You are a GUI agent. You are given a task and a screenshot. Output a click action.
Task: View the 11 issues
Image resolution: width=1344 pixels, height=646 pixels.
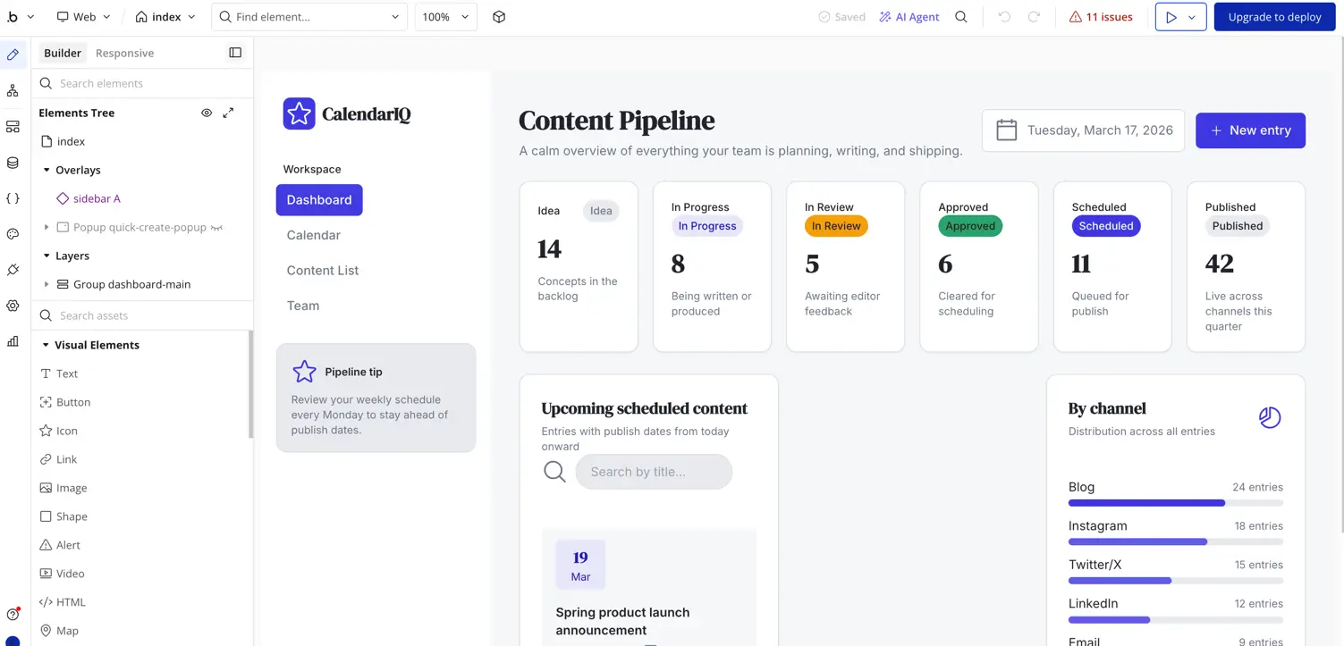click(x=1101, y=17)
